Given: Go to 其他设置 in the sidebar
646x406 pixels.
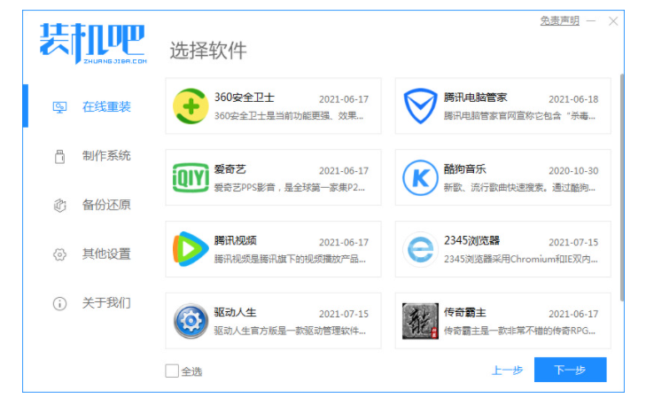Looking at the screenshot, I should click(x=105, y=254).
